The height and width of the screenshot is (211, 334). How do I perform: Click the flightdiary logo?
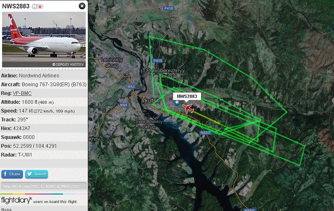coord(16,201)
